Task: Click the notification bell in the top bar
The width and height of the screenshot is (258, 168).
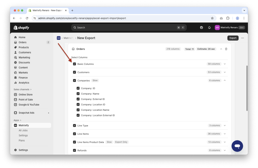Action: 209,27
